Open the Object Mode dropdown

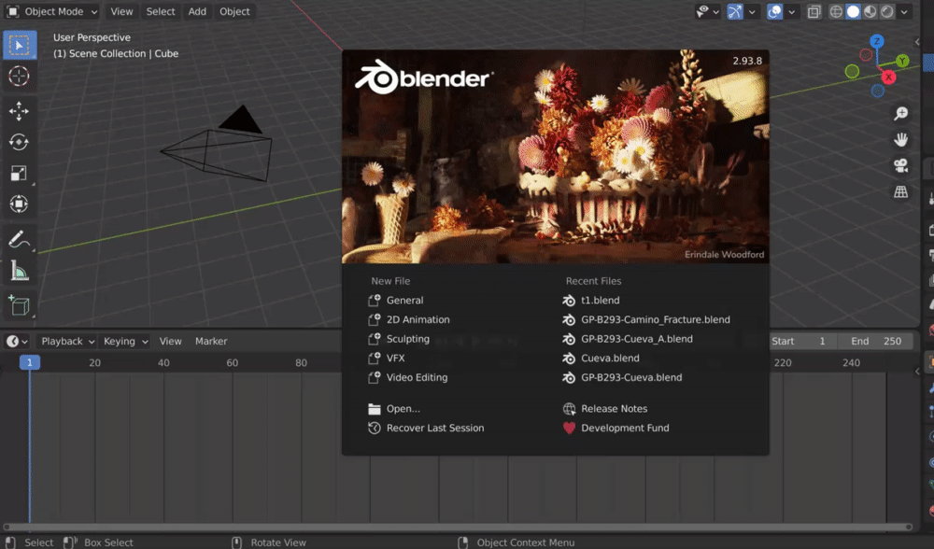pyautogui.click(x=52, y=11)
